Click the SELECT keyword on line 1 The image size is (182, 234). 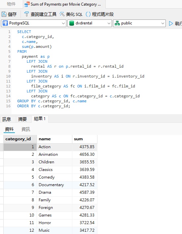click(24, 32)
